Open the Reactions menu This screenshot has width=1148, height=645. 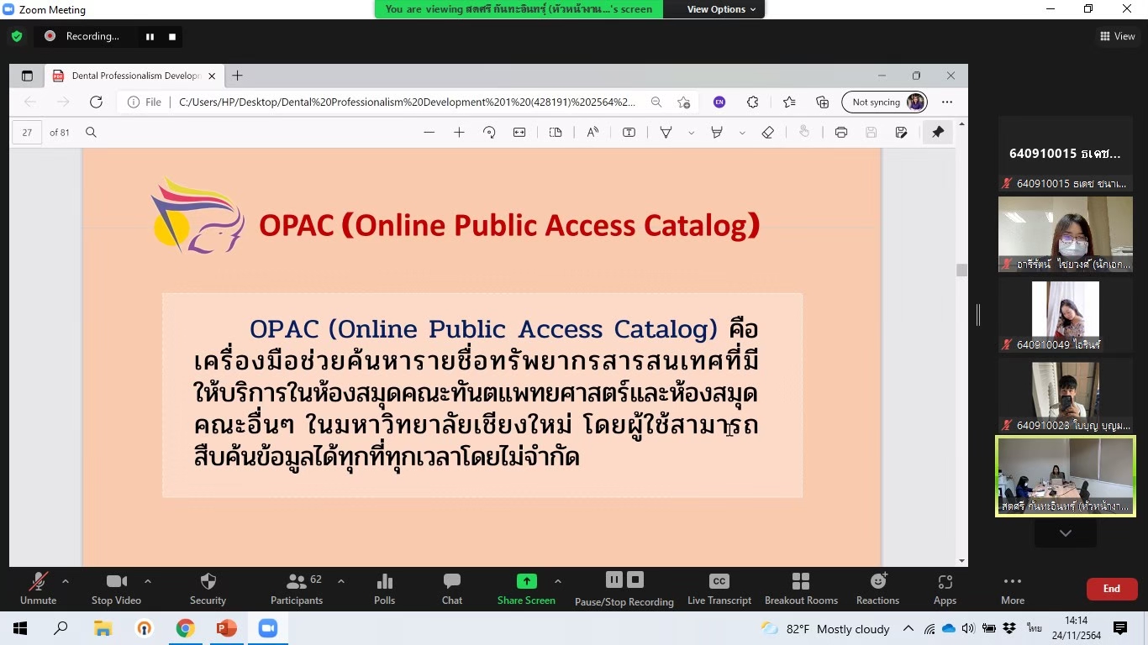tap(877, 588)
